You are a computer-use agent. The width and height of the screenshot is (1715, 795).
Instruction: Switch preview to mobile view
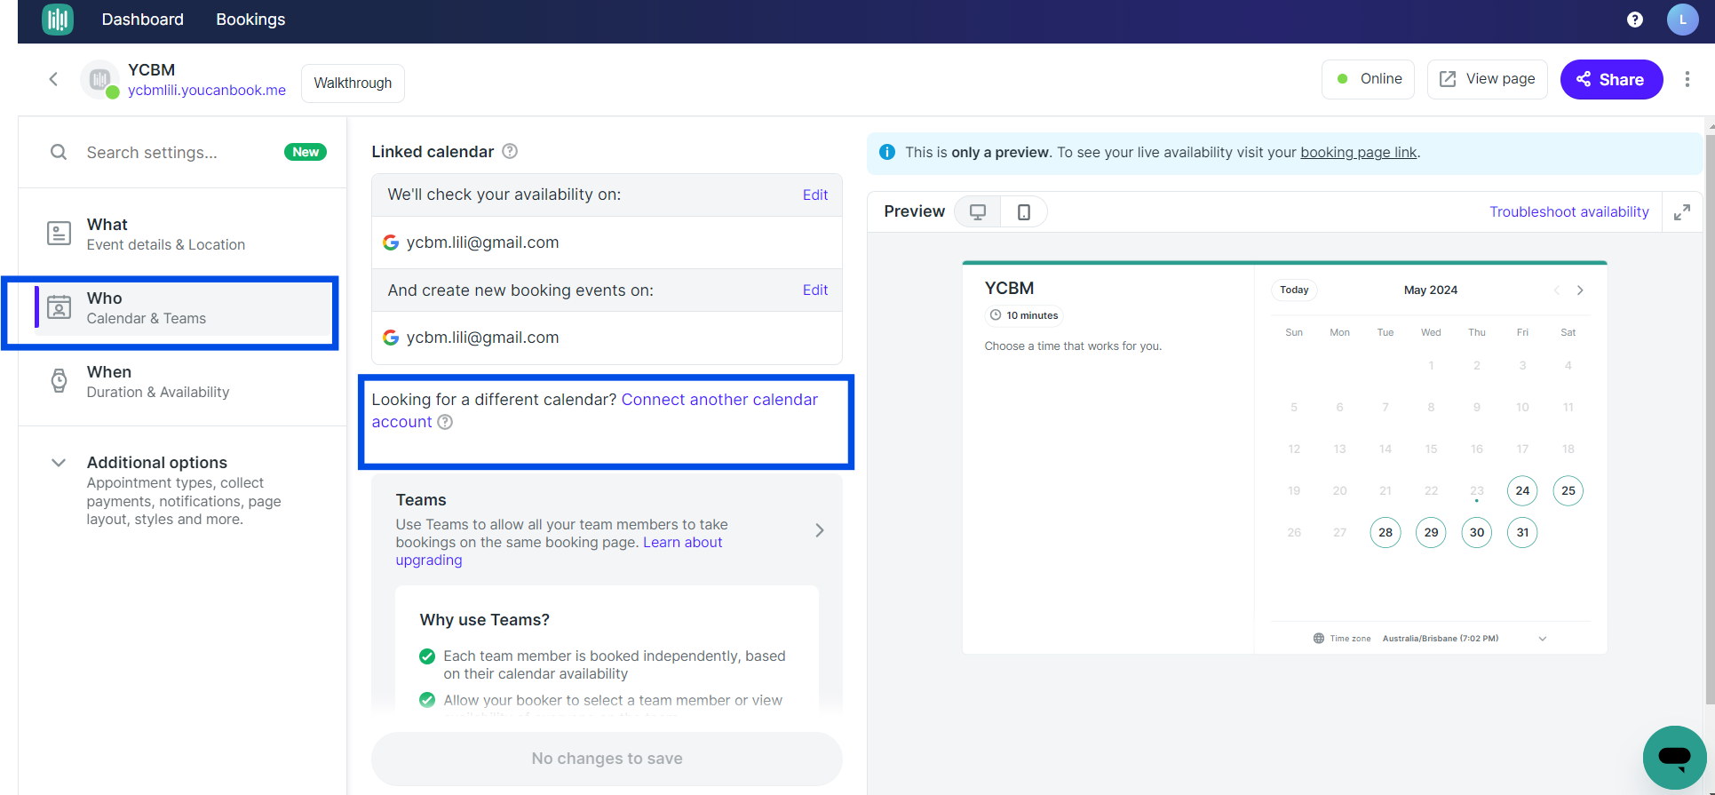coord(1024,211)
